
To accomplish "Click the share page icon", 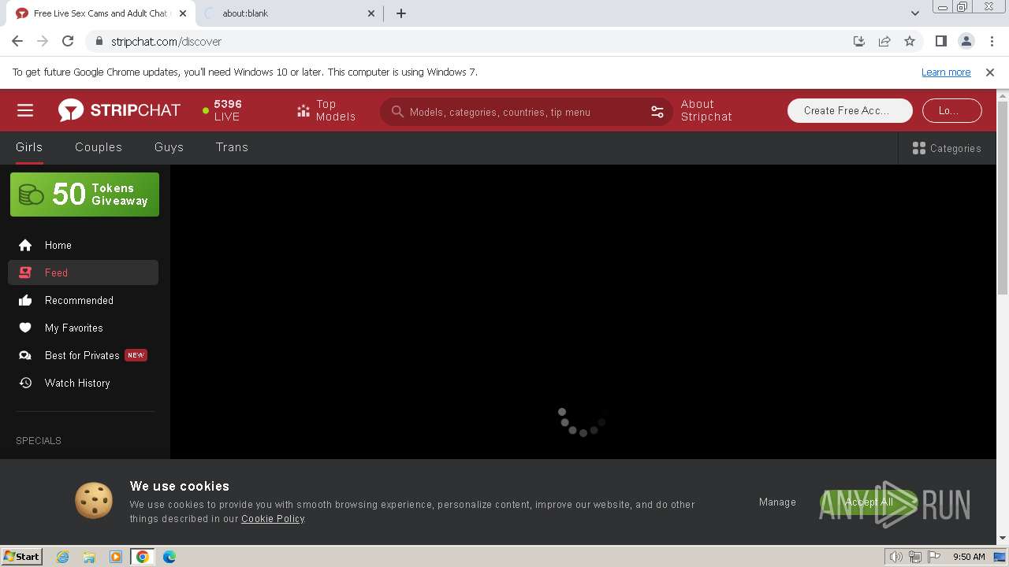I will tap(884, 41).
